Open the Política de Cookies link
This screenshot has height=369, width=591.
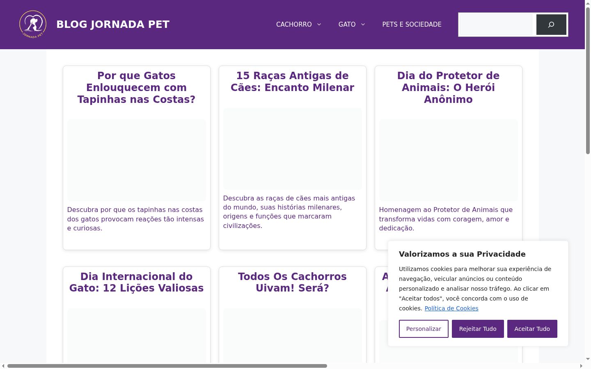pyautogui.click(x=451, y=308)
